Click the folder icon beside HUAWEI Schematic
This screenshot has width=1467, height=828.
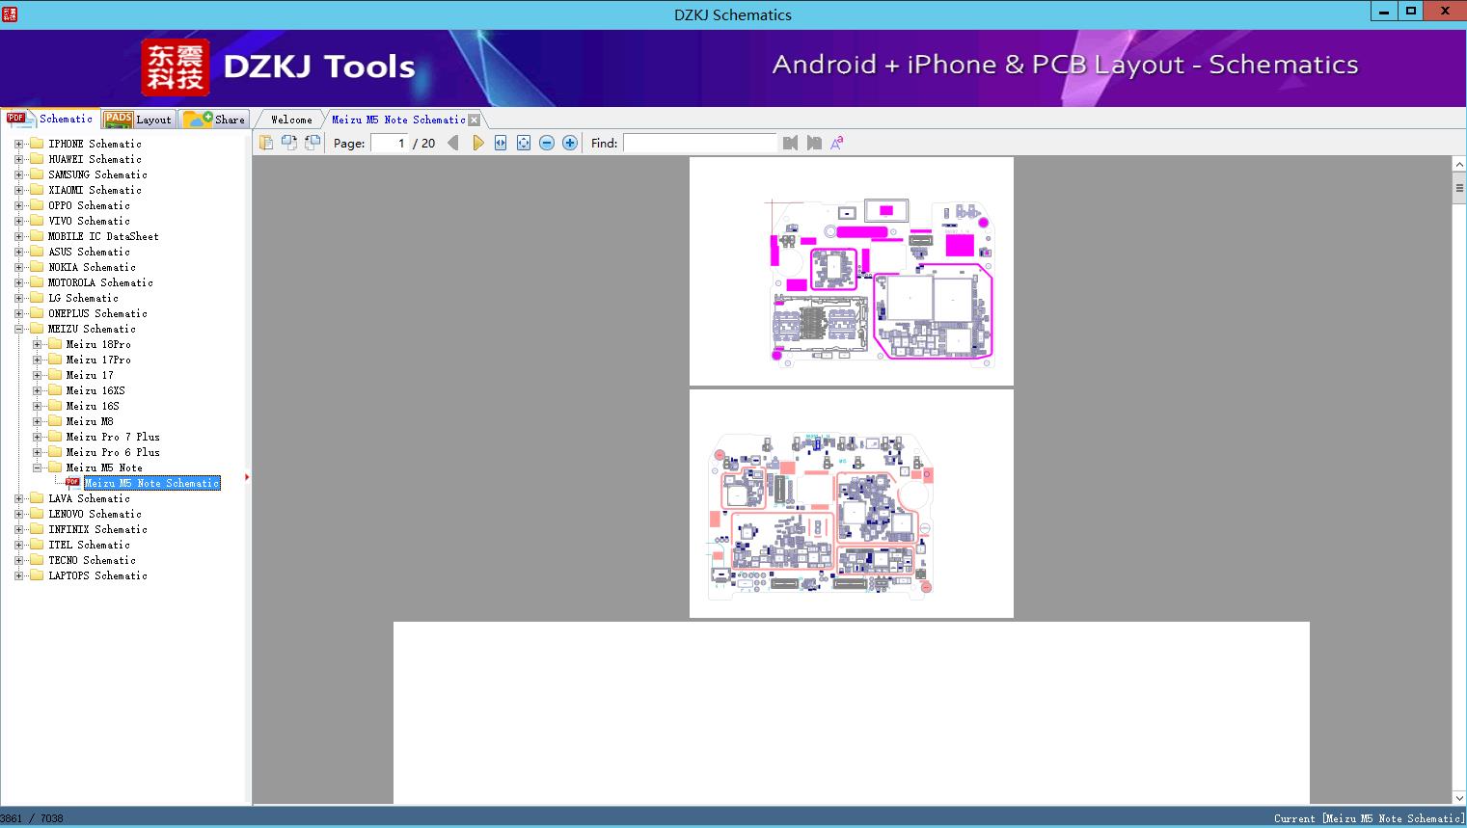(37, 159)
